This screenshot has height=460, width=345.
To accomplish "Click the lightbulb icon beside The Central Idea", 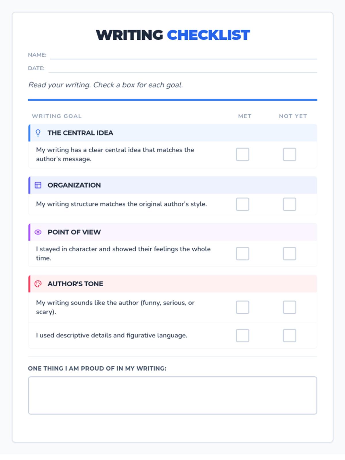I will [38, 133].
